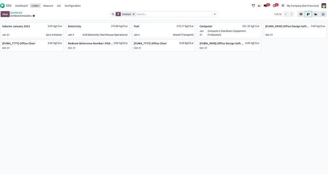Switch to pivot view
The width and height of the screenshot is (328, 176).
[x=323, y=14]
